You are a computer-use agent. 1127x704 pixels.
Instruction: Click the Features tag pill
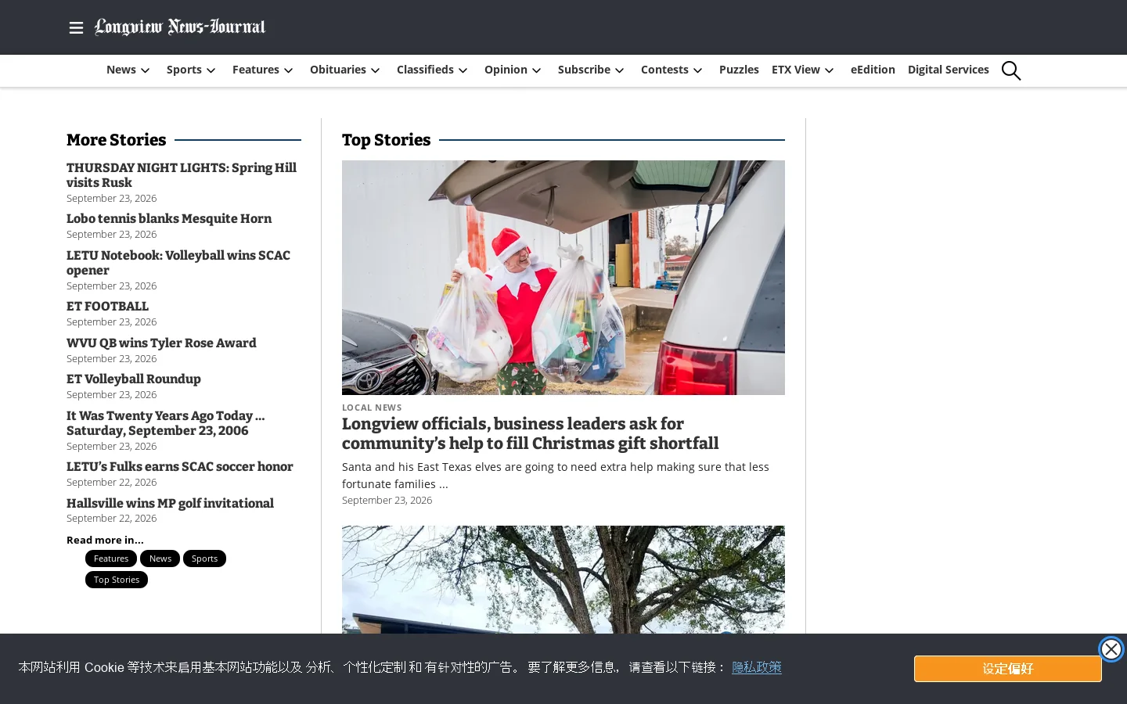click(111, 559)
